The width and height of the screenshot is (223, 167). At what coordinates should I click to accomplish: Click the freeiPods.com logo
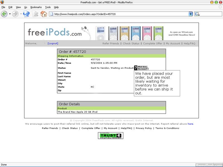(x=55, y=32)
